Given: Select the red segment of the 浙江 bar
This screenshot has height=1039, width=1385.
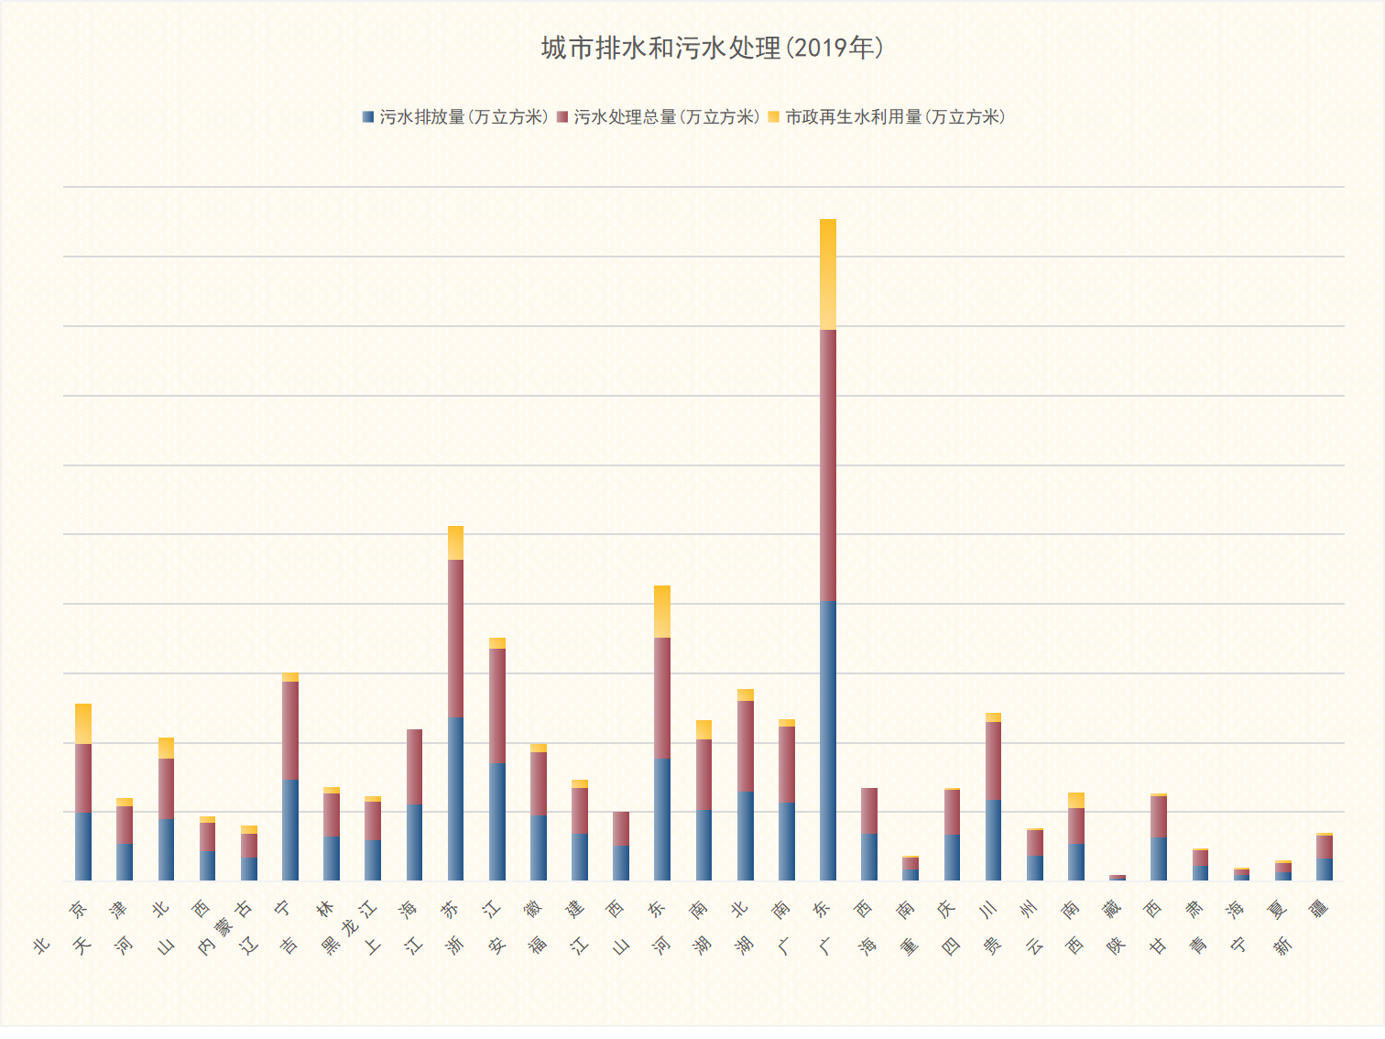Looking at the screenshot, I should (x=496, y=705).
